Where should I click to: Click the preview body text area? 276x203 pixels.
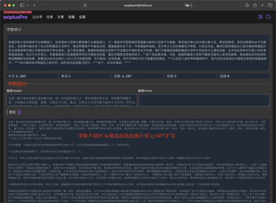point(138,161)
